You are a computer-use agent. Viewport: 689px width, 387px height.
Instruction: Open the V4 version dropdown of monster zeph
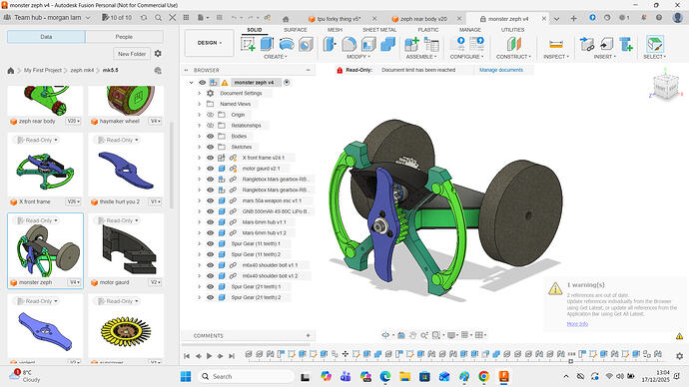75,282
